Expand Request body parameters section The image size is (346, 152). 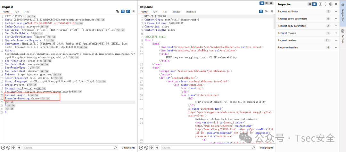pos(307,26)
